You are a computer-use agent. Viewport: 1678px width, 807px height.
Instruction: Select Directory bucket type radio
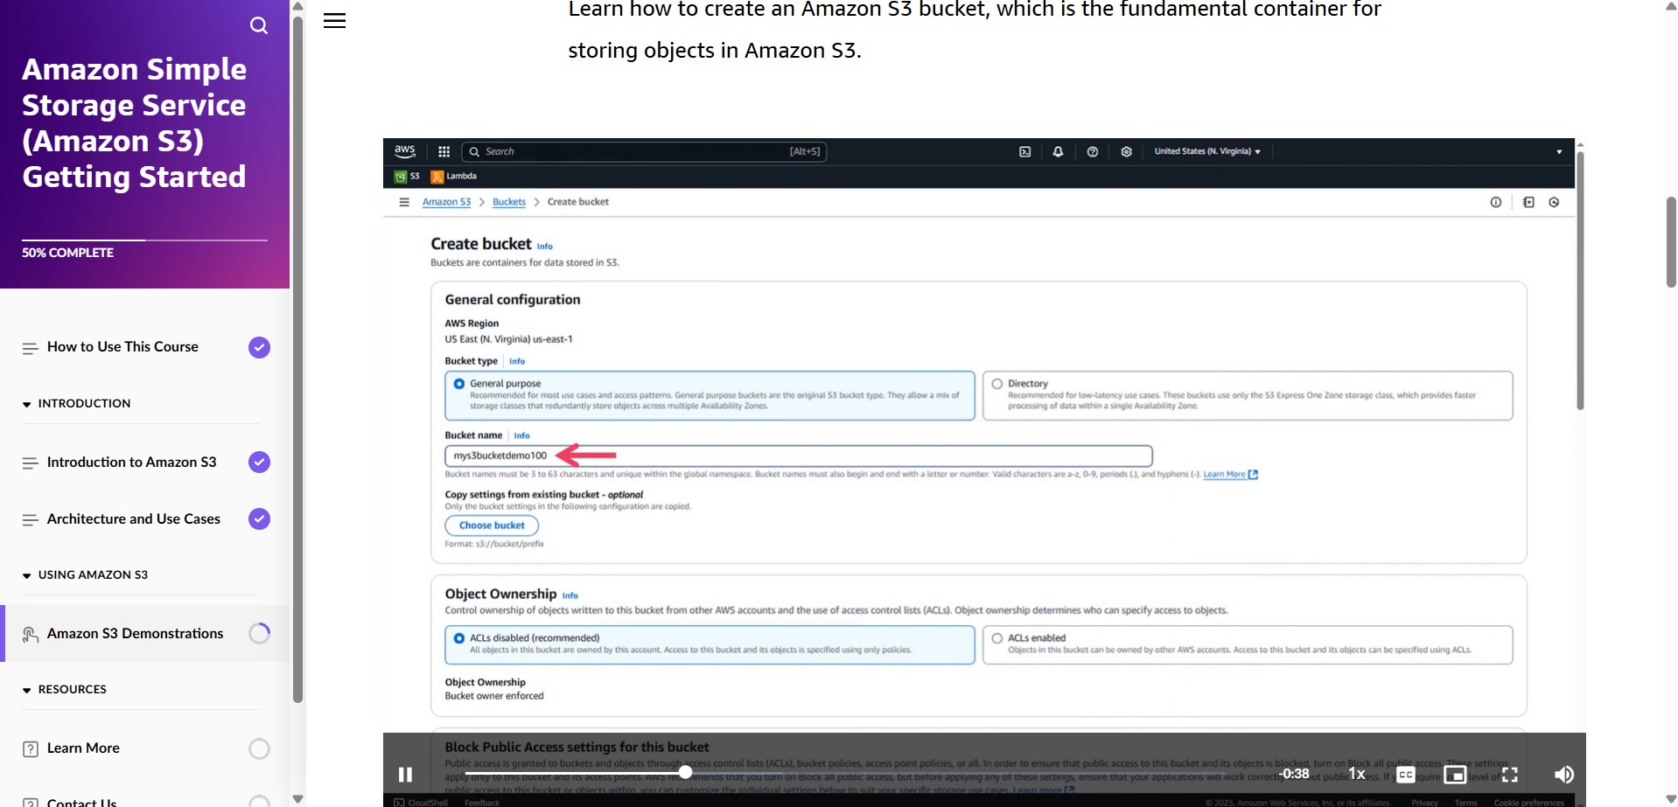996,384
